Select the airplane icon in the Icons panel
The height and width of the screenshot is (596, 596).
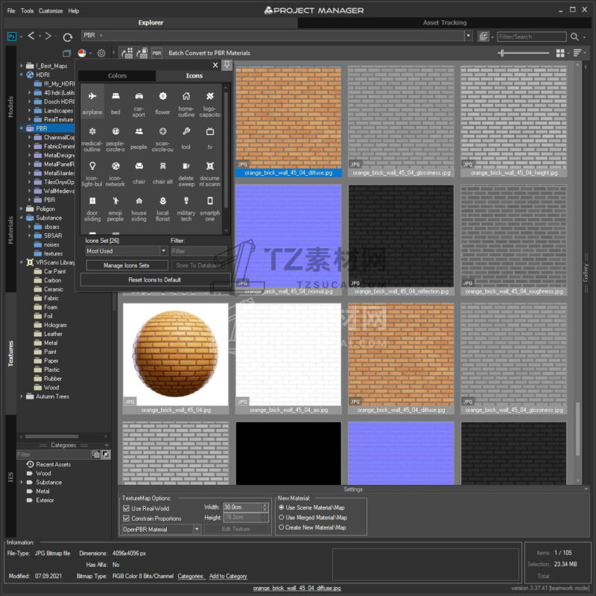[92, 97]
